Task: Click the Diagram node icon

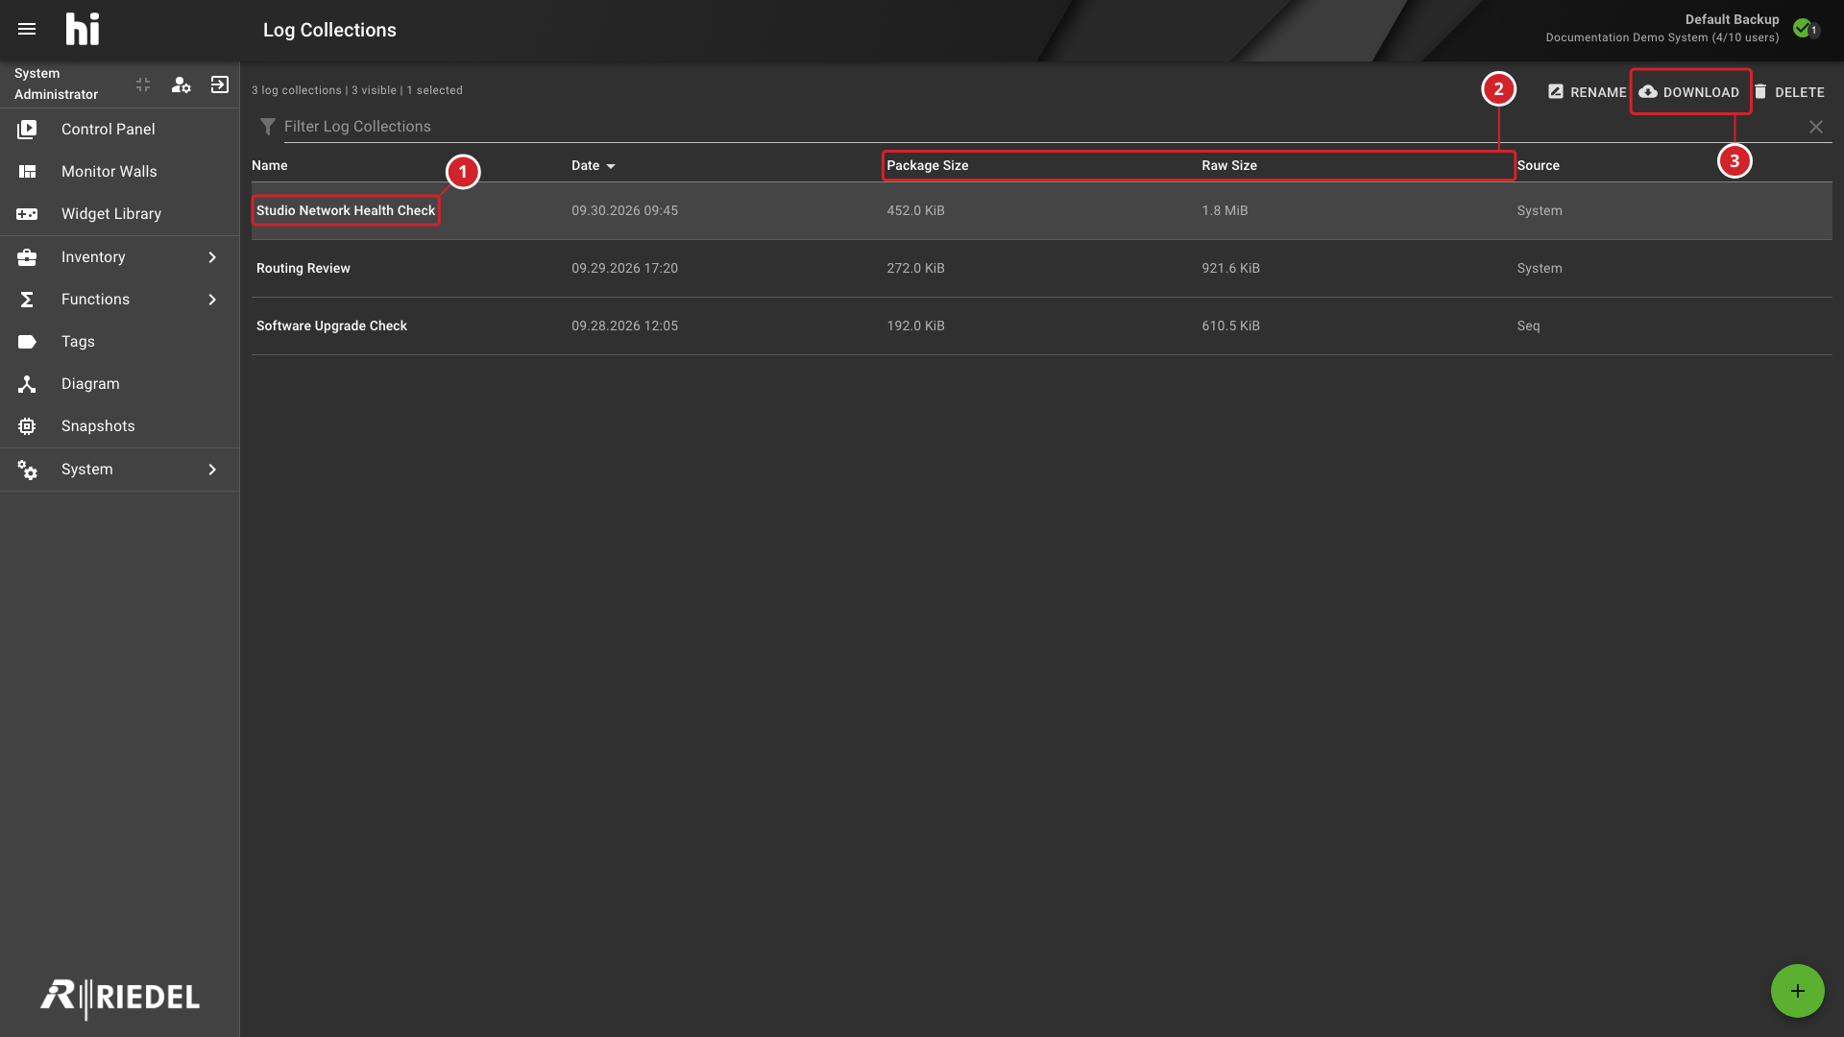Action: coord(27,384)
